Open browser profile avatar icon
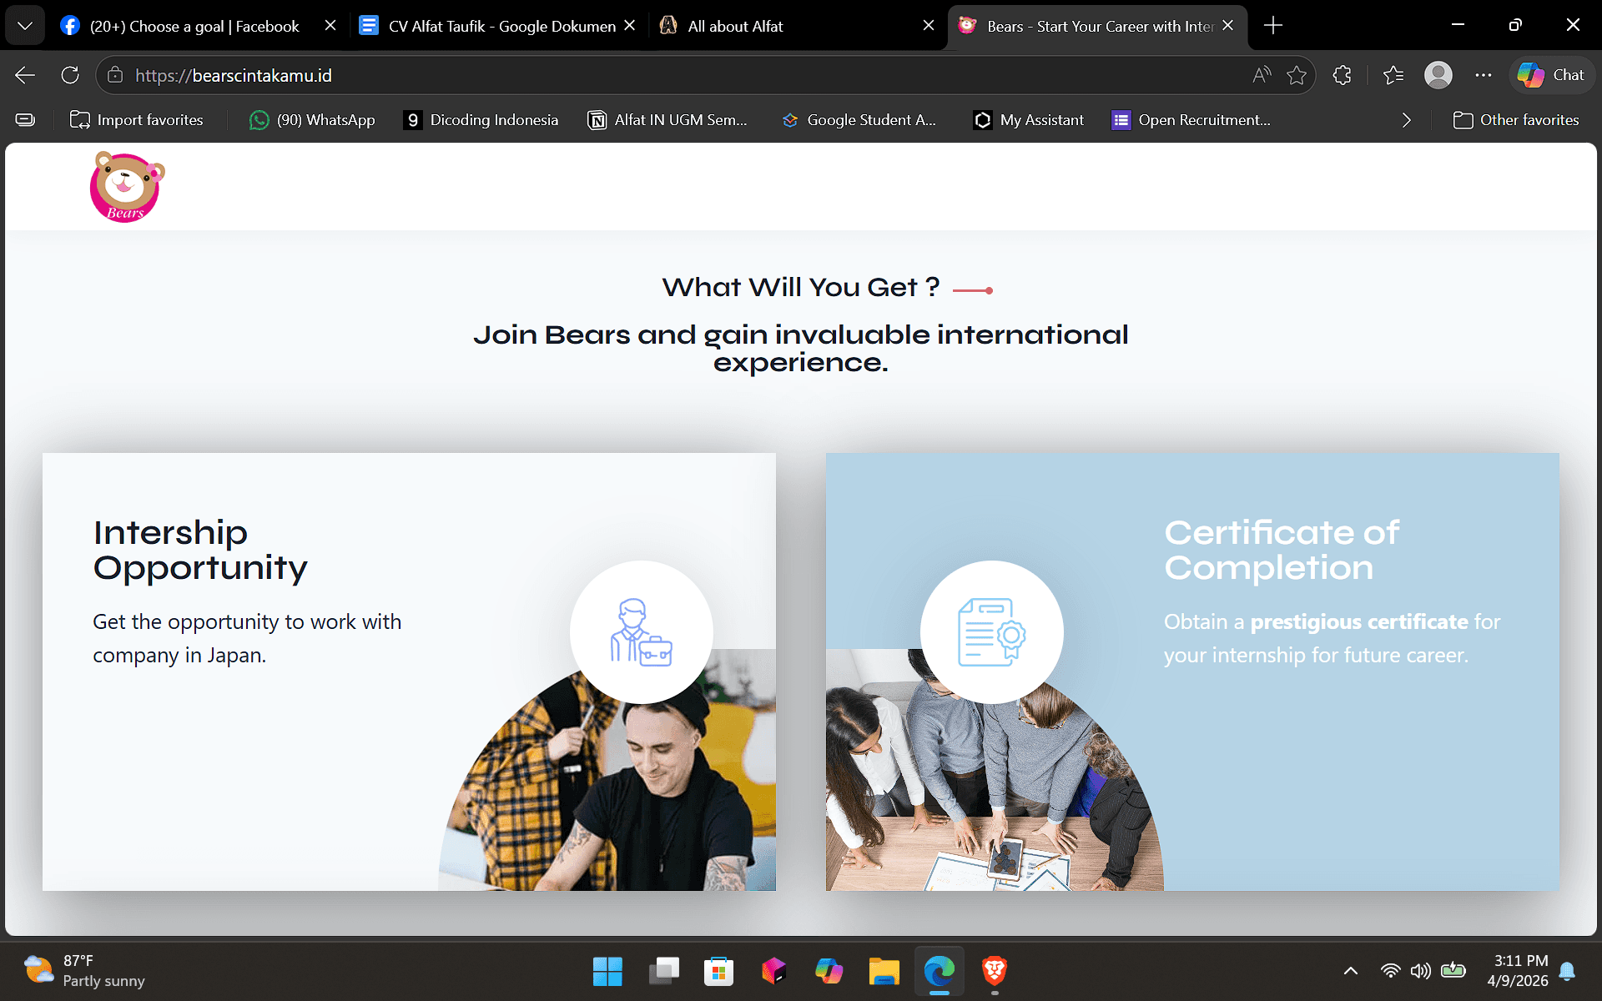Screen dimensions: 1602x1001 click(x=1438, y=75)
